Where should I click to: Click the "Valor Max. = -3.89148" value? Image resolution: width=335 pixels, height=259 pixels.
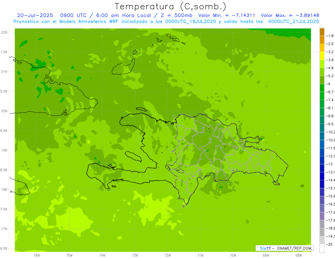click(x=290, y=15)
